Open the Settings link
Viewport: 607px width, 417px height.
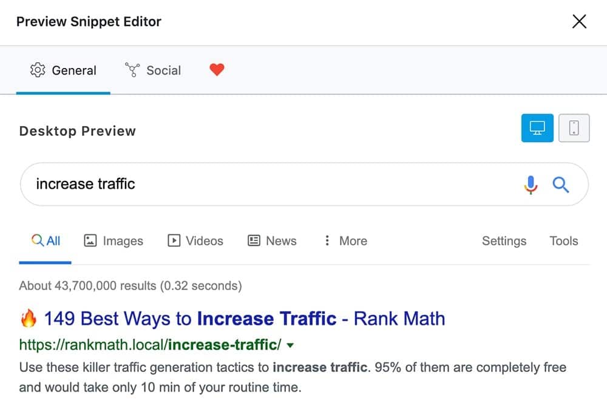pos(504,241)
